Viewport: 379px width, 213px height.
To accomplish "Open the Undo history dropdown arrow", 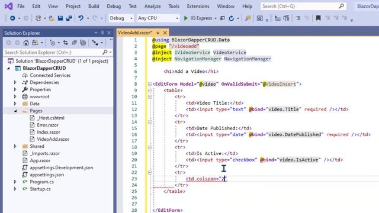I will (x=88, y=18).
